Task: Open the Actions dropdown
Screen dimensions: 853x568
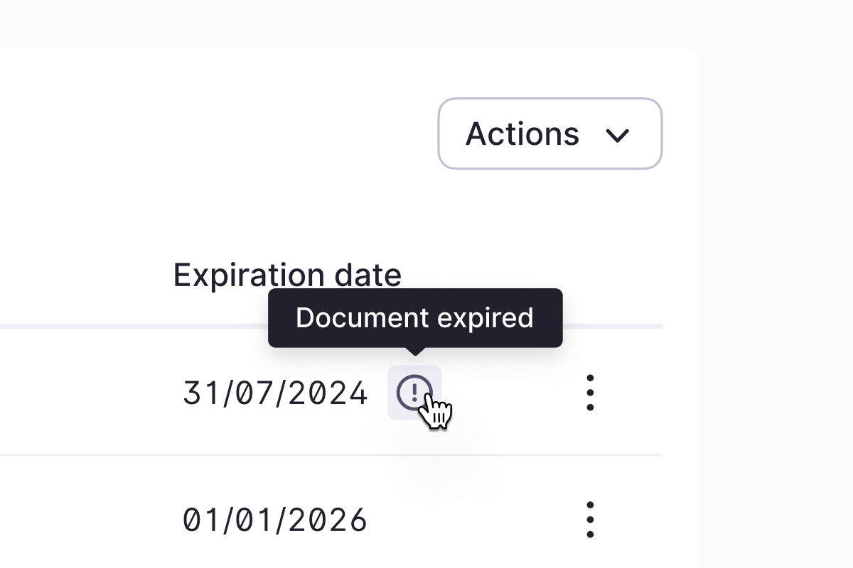Action: pos(550,133)
